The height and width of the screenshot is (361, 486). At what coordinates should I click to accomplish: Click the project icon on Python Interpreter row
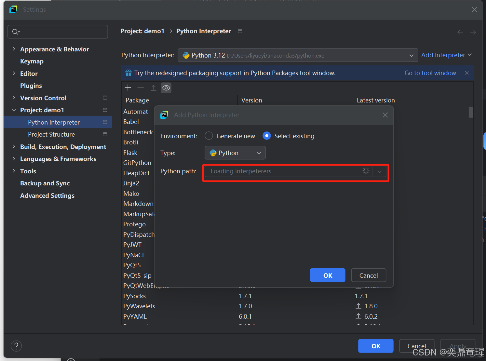tap(105, 122)
